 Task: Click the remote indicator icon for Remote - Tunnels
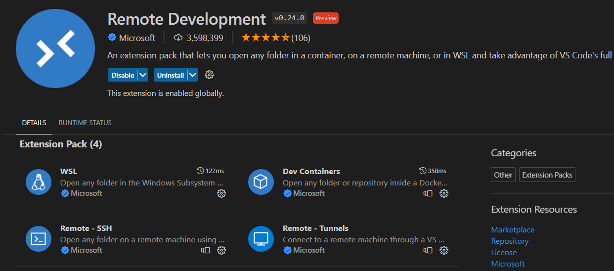pyautogui.click(x=428, y=250)
